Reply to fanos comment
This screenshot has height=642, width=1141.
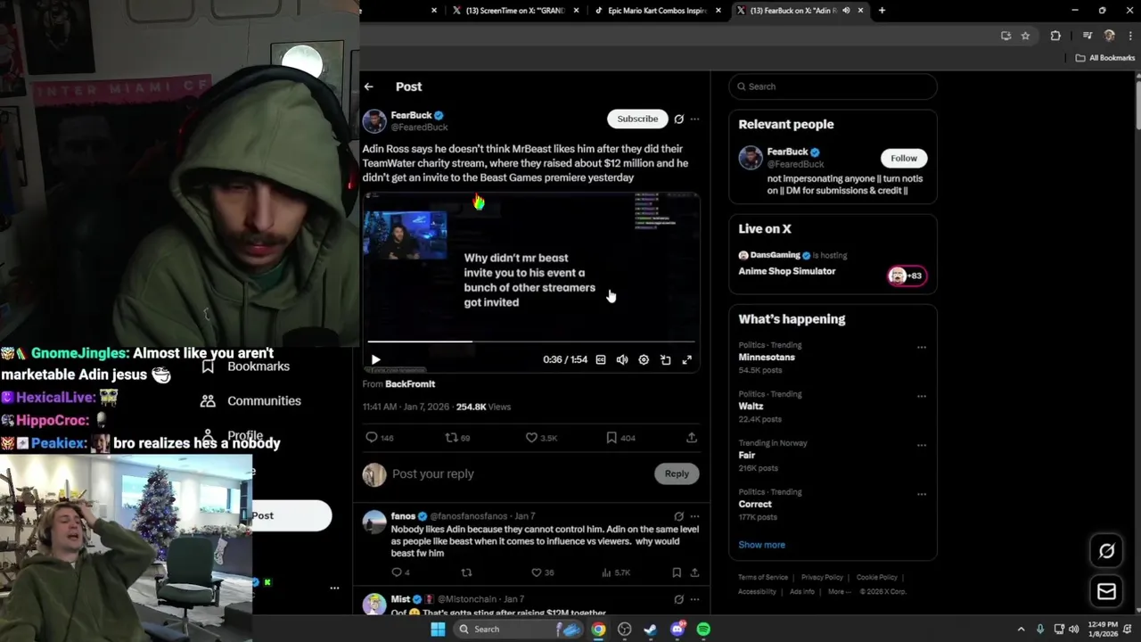(401, 572)
